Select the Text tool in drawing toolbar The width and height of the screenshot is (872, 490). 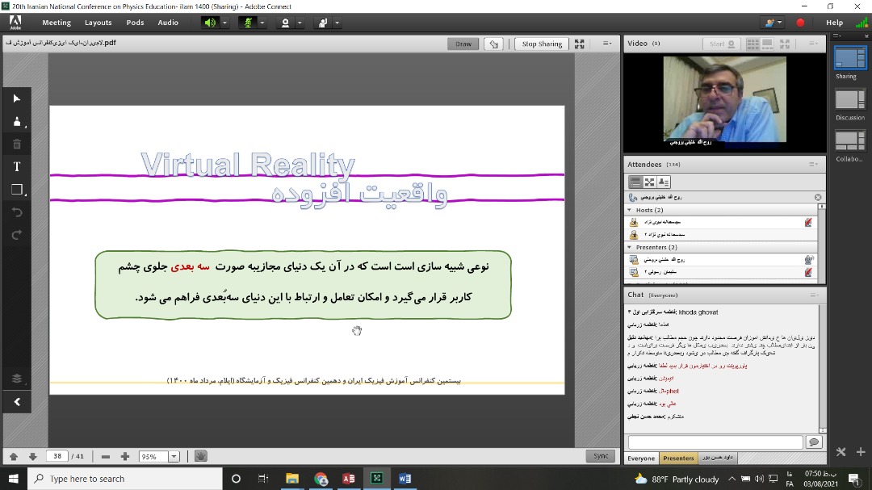pos(17,166)
